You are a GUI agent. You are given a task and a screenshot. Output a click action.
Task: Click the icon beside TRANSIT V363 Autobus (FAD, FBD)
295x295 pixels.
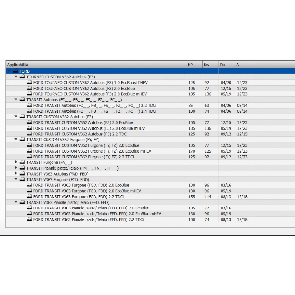tap(22, 174)
